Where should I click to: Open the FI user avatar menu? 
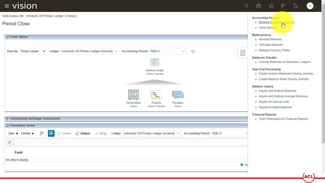click(x=312, y=6)
